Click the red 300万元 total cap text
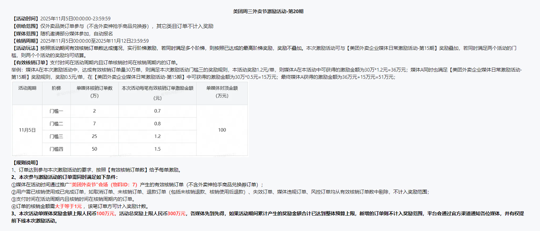This screenshot has height=231, width=540. pyautogui.click(x=176, y=214)
